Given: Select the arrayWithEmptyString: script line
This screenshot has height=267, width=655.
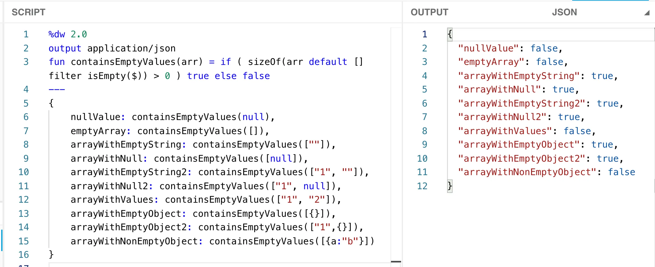Looking at the screenshot, I should pos(203,145).
